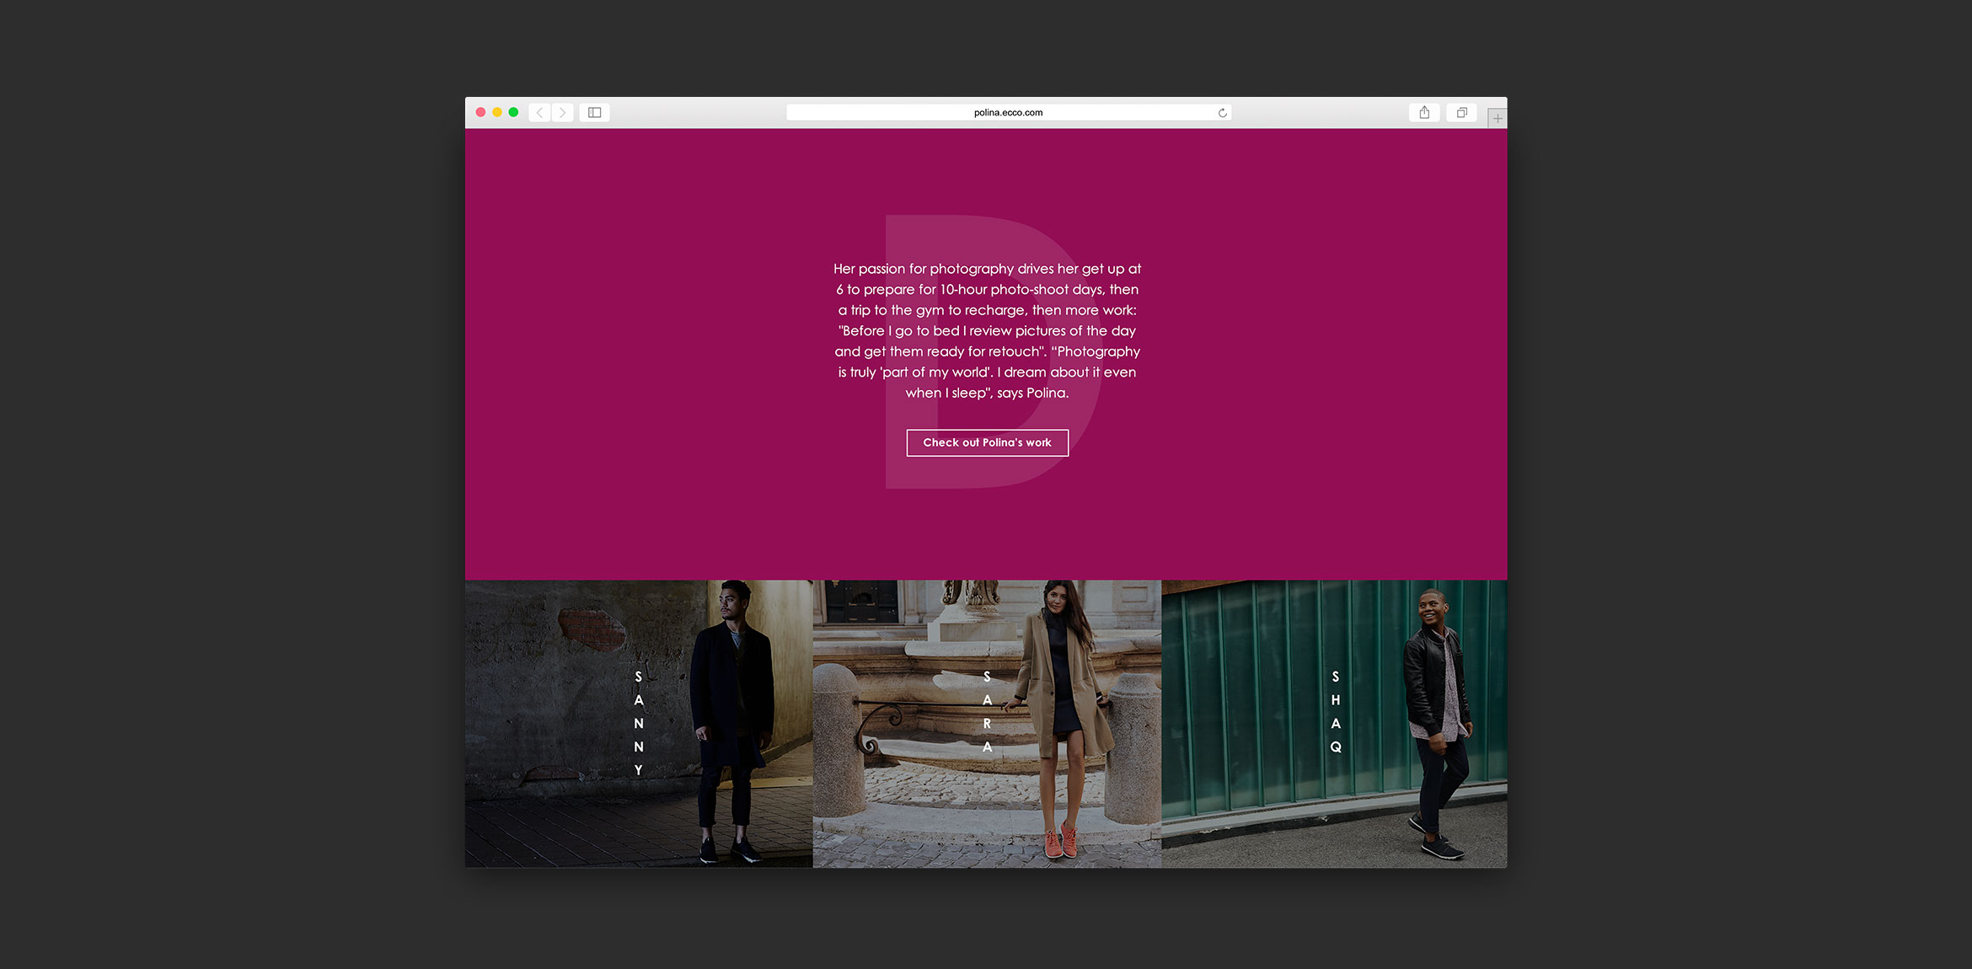
Task: Close the window with the red button
Action: click(x=480, y=112)
